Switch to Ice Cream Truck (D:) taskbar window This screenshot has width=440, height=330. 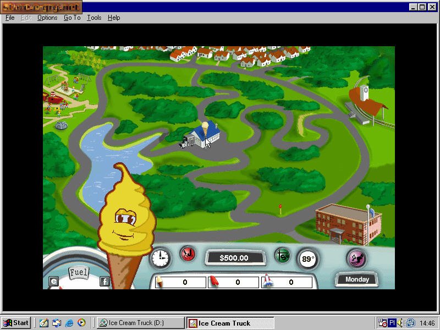point(141,323)
